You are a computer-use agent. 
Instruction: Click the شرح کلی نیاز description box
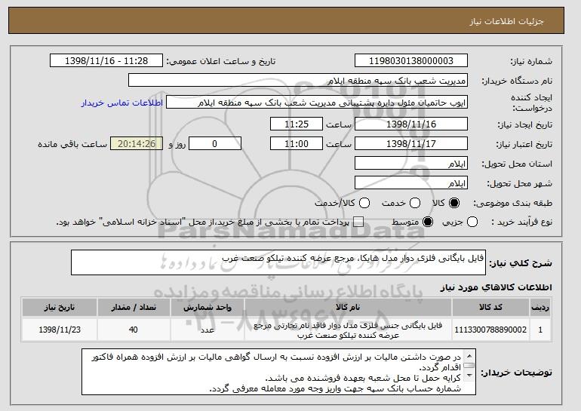pyautogui.click(x=278, y=262)
